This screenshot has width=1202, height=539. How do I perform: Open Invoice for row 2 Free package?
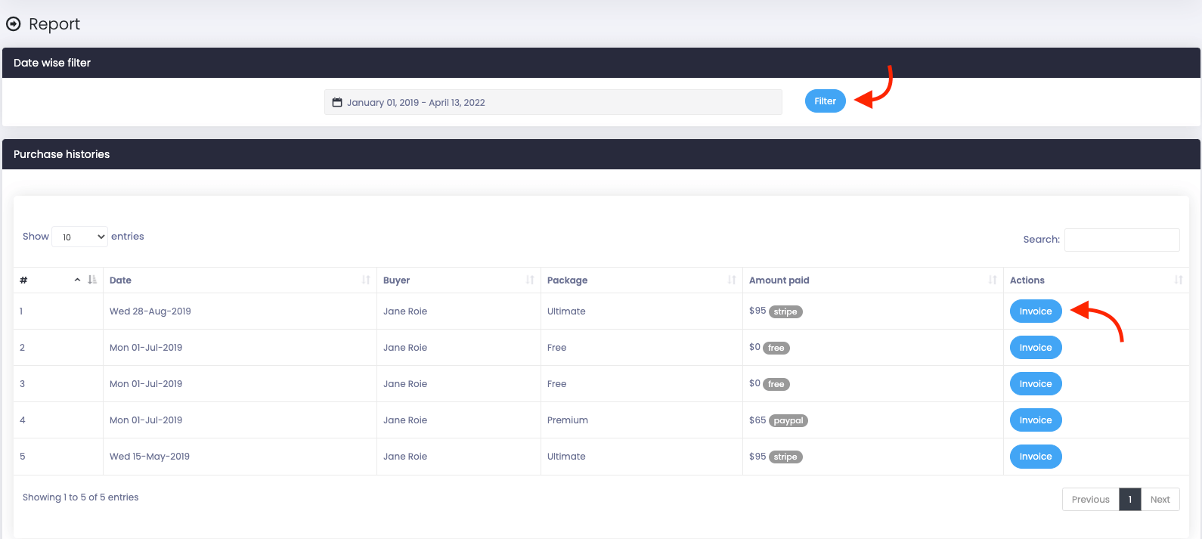(1036, 348)
